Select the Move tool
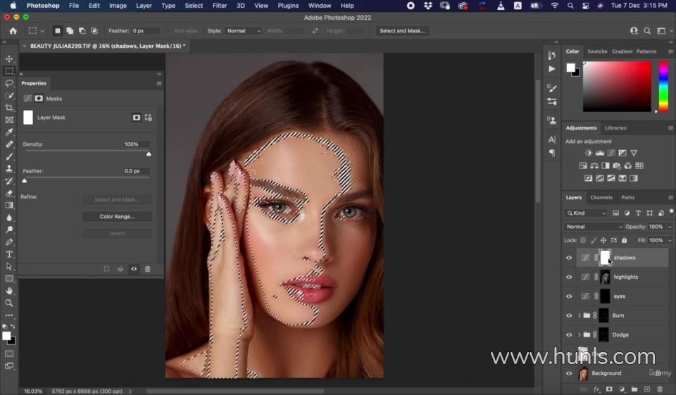 coord(9,59)
